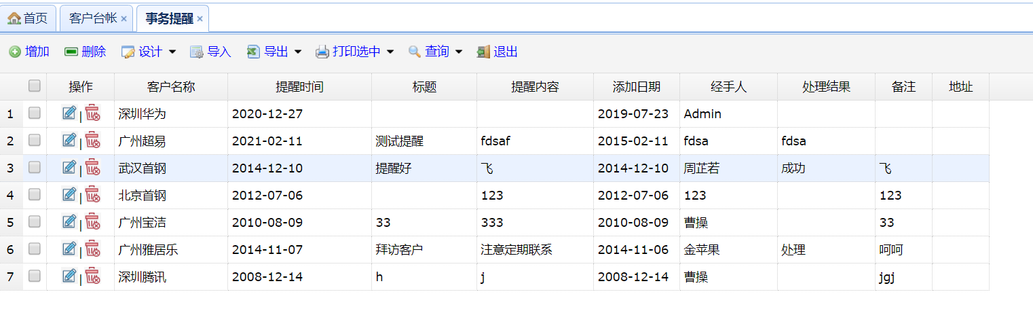Click the Admin handler cell

(x=729, y=114)
